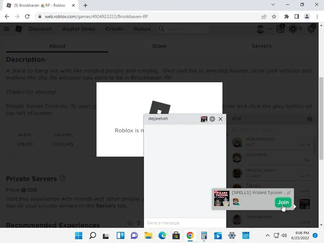The height and width of the screenshot is (243, 324).
Task: Open chat with MUNXINHNGU
Action: tap(271, 142)
